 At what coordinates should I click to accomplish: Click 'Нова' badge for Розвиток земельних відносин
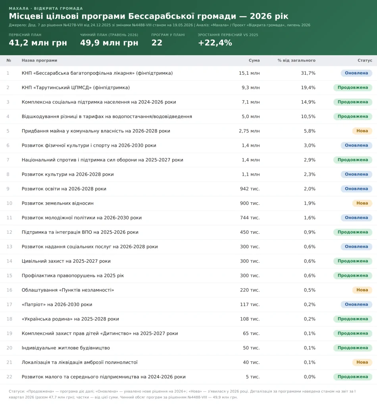362,203
